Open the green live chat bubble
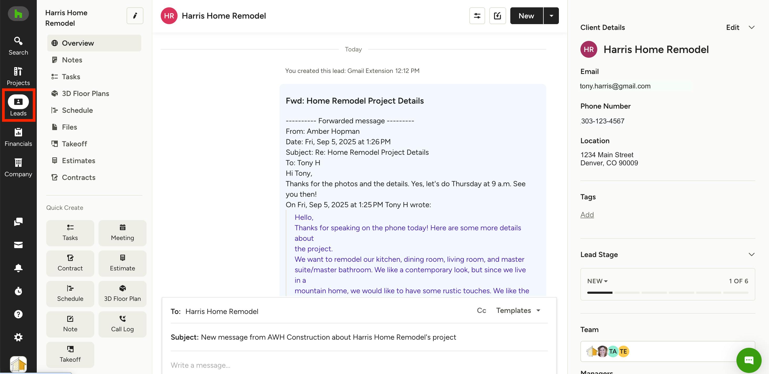The width and height of the screenshot is (769, 374). 749,360
